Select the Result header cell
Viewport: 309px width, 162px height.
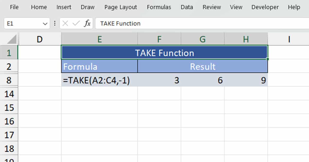(203, 67)
